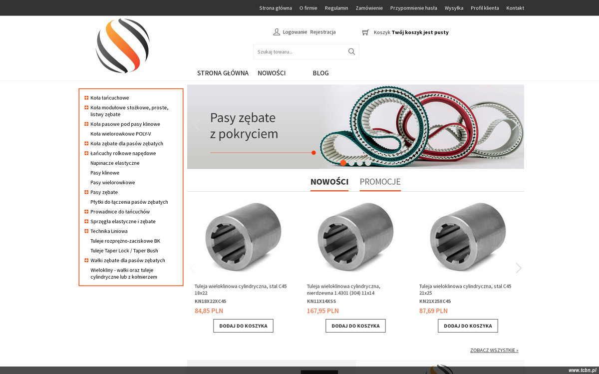The width and height of the screenshot is (599, 374).
Task: Open STRONA GŁÓWNA main menu item
Action: point(223,73)
